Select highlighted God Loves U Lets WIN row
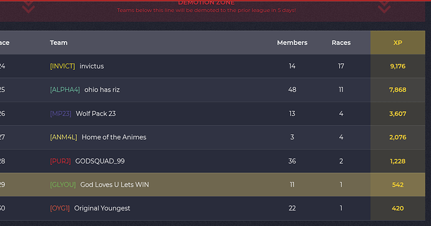 (x=212, y=185)
